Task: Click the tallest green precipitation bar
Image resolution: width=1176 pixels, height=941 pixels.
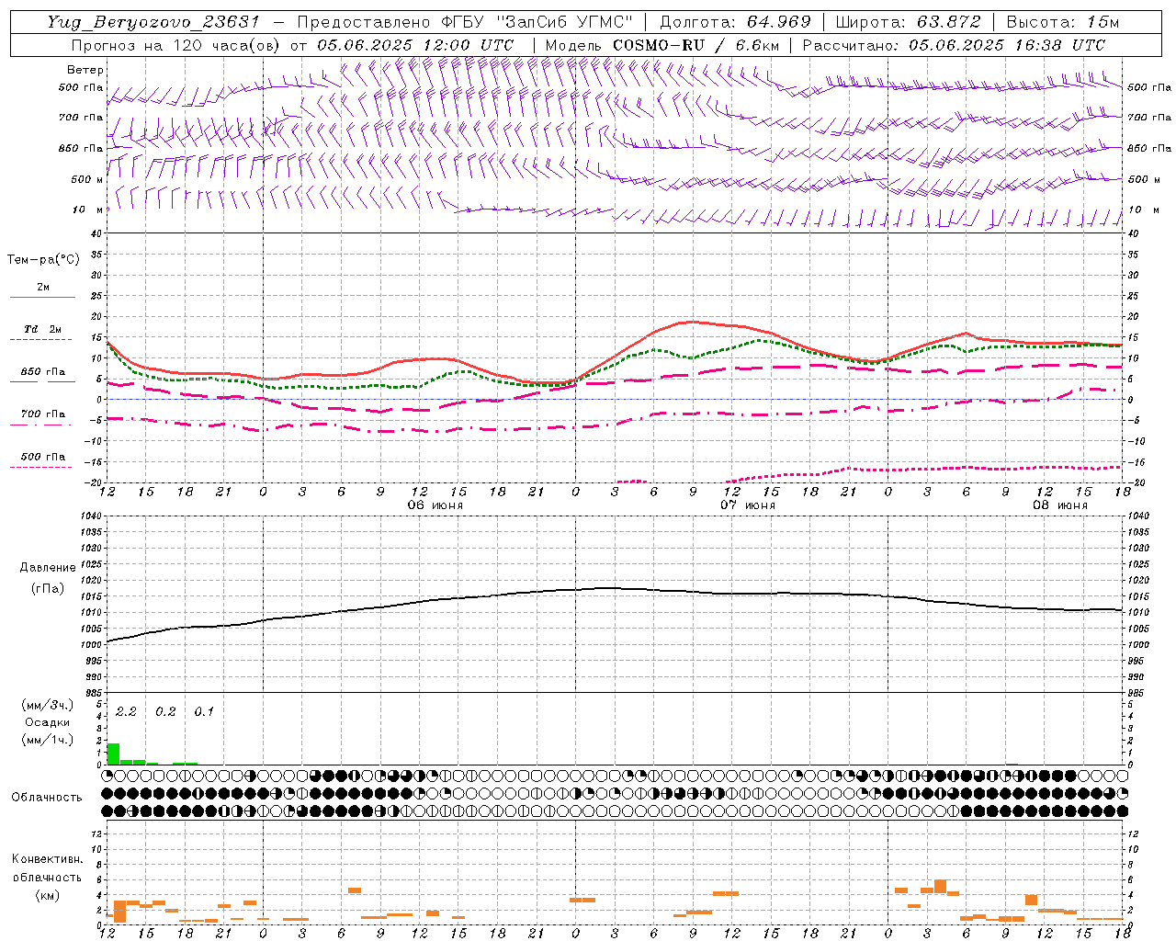Action: 113,754
